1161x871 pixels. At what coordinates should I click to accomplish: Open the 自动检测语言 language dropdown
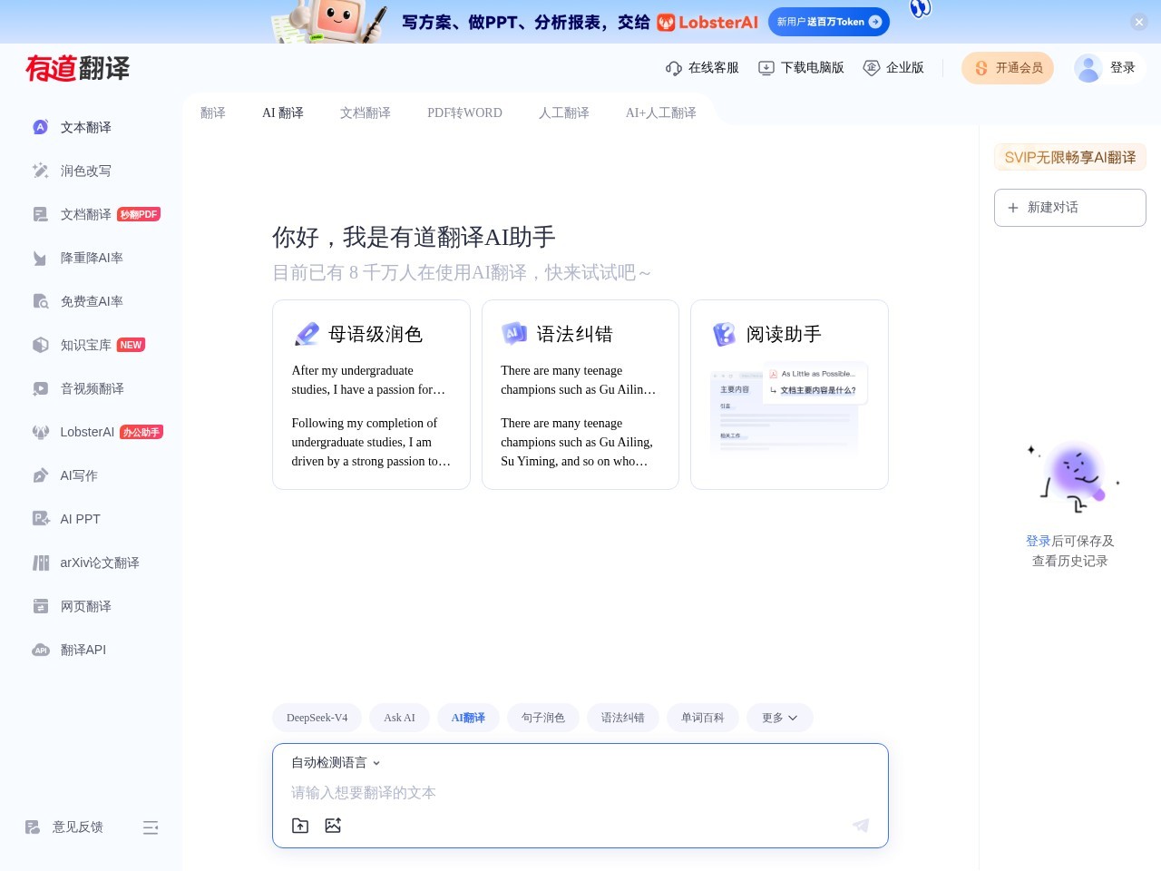pos(336,763)
